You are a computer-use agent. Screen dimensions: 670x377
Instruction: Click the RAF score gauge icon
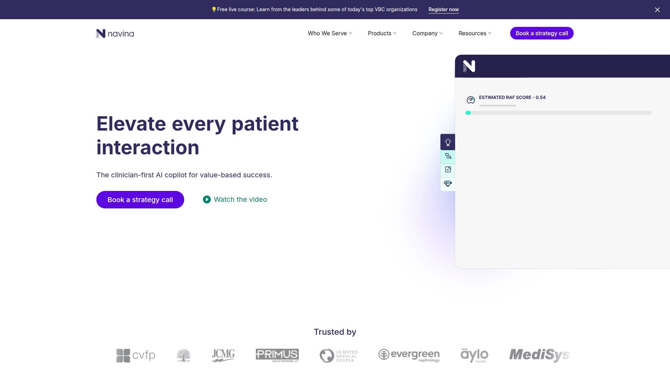pos(470,100)
